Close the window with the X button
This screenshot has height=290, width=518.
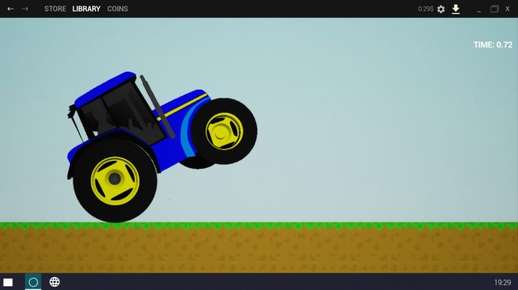pos(507,9)
